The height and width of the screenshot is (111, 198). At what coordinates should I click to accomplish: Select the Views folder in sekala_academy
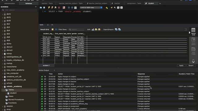pyautogui.click(x=11, y=97)
